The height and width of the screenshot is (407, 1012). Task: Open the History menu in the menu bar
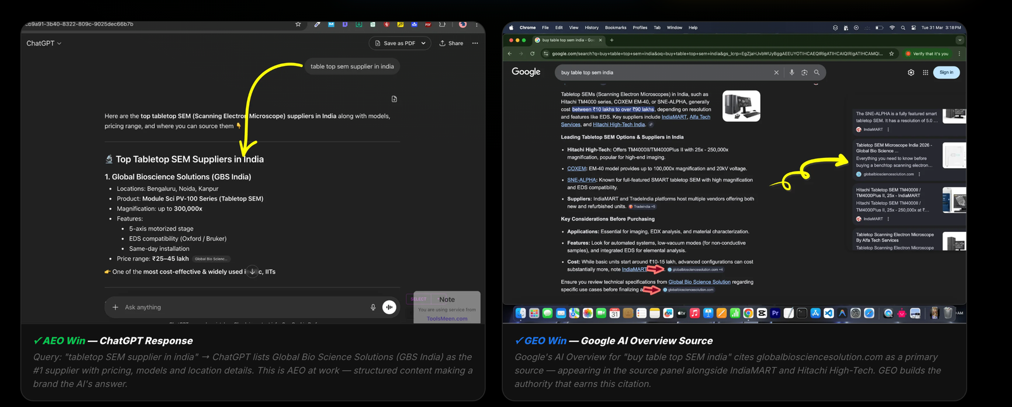point(591,28)
